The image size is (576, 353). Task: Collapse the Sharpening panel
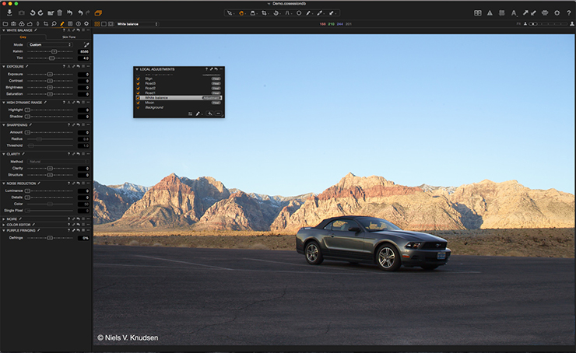(4, 125)
